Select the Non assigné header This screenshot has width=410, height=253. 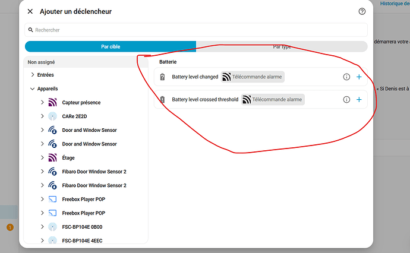coord(86,62)
